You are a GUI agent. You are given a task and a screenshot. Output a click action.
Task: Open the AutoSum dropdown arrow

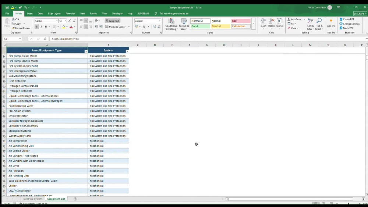click(x=304, y=19)
